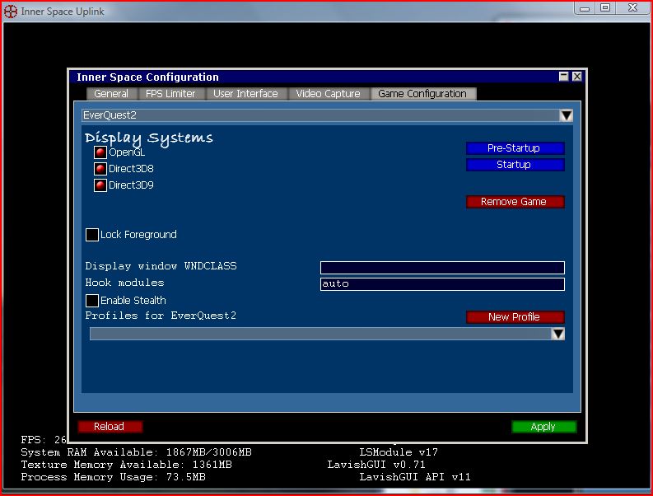Expand the profiles dropdown arrow

[558, 334]
